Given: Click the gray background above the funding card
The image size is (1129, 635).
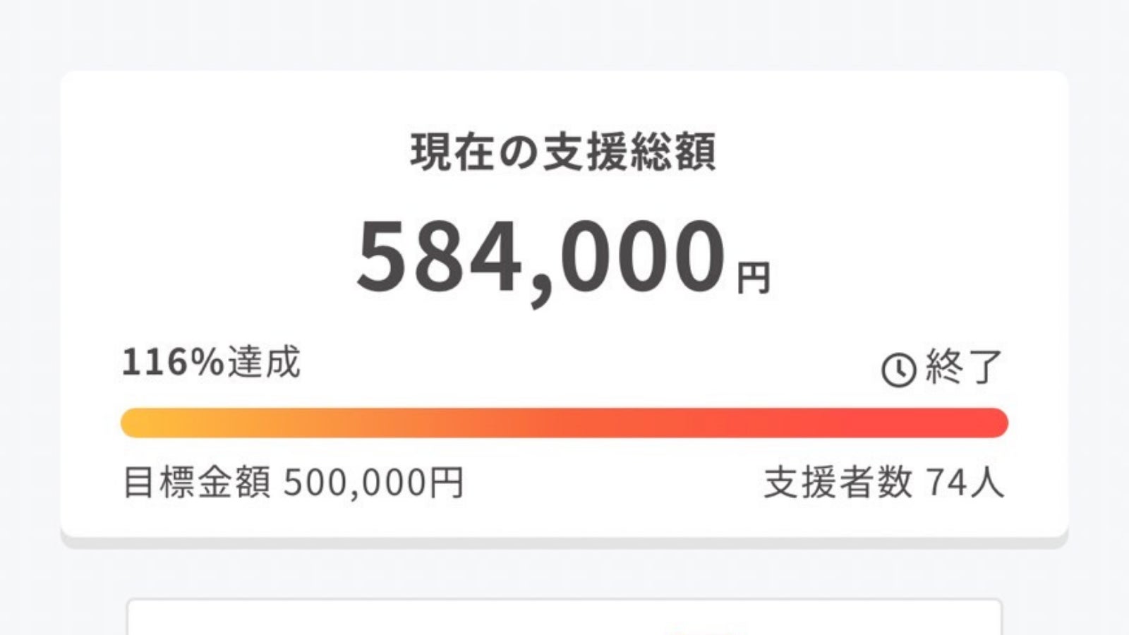Looking at the screenshot, I should 564,35.
